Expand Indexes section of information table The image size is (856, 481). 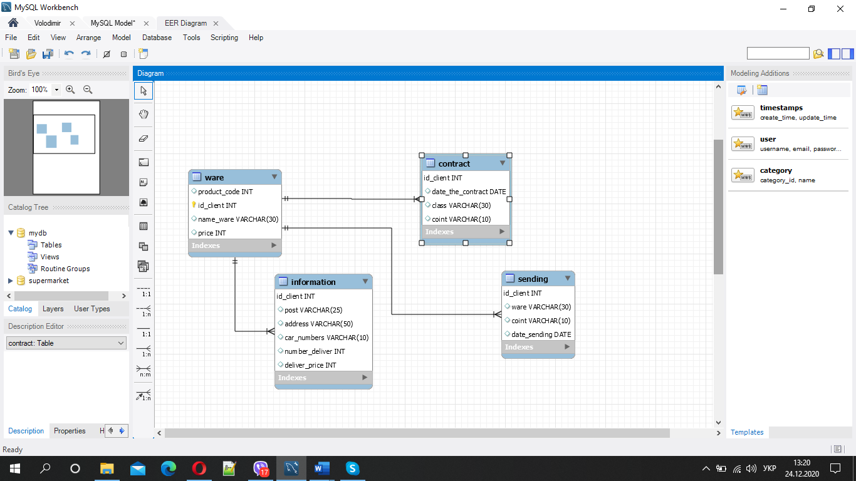[x=365, y=378]
